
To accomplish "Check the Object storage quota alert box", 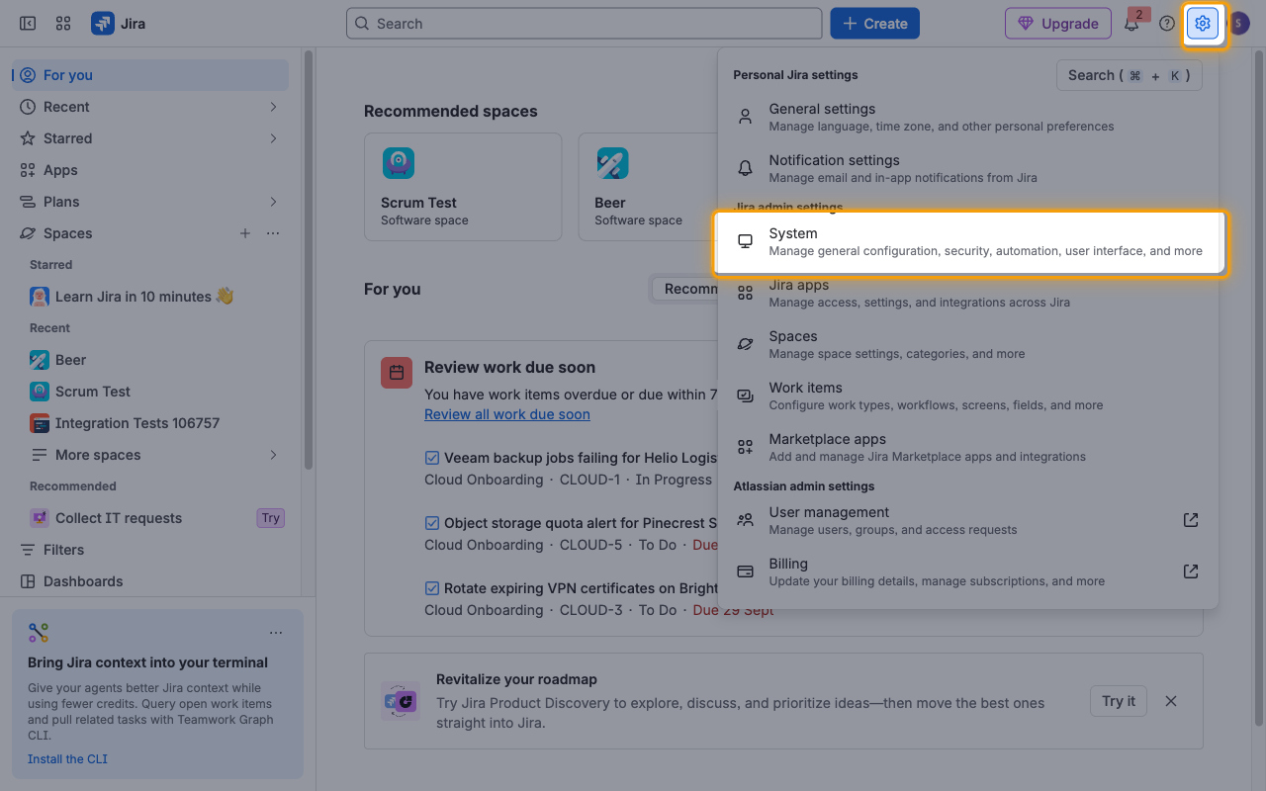I will tap(432, 523).
